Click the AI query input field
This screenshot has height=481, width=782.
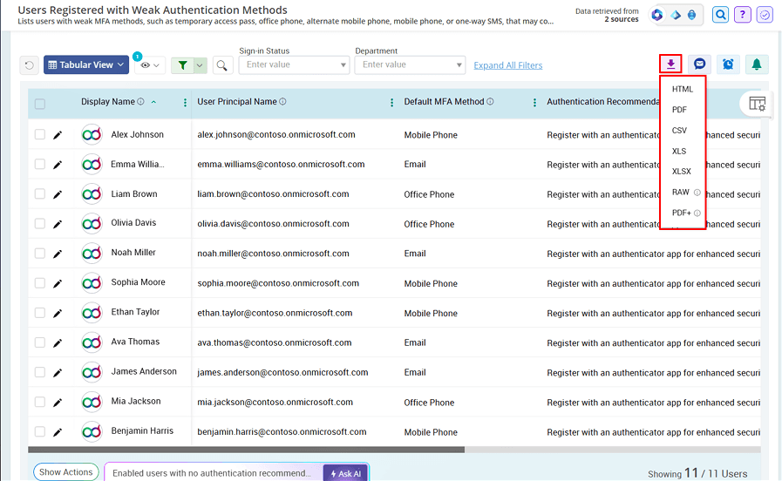click(x=214, y=473)
